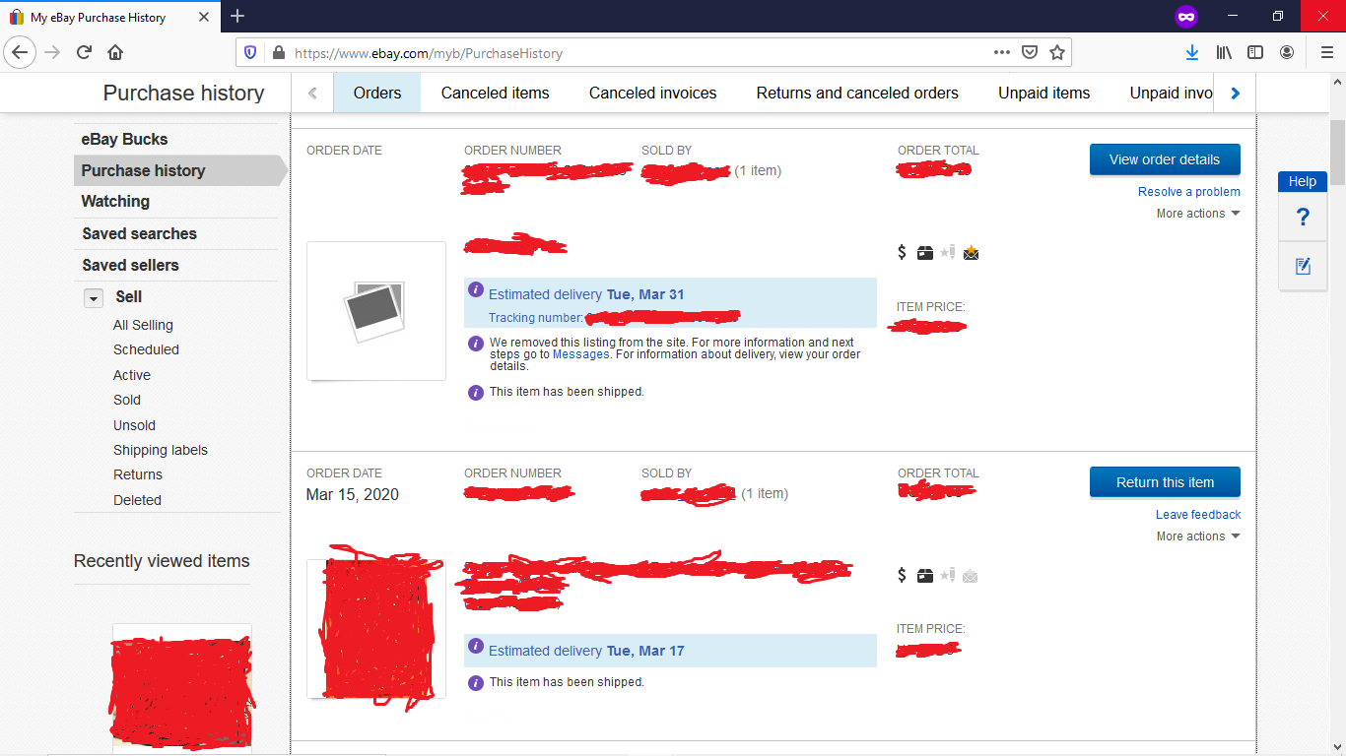Open Scheduled listings under Sell

point(146,349)
